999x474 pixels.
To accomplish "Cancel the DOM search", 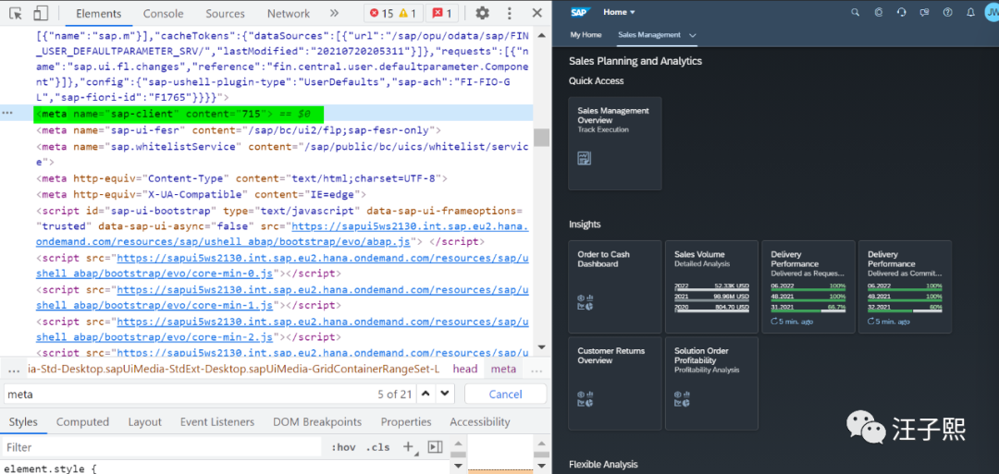I will click(x=505, y=394).
